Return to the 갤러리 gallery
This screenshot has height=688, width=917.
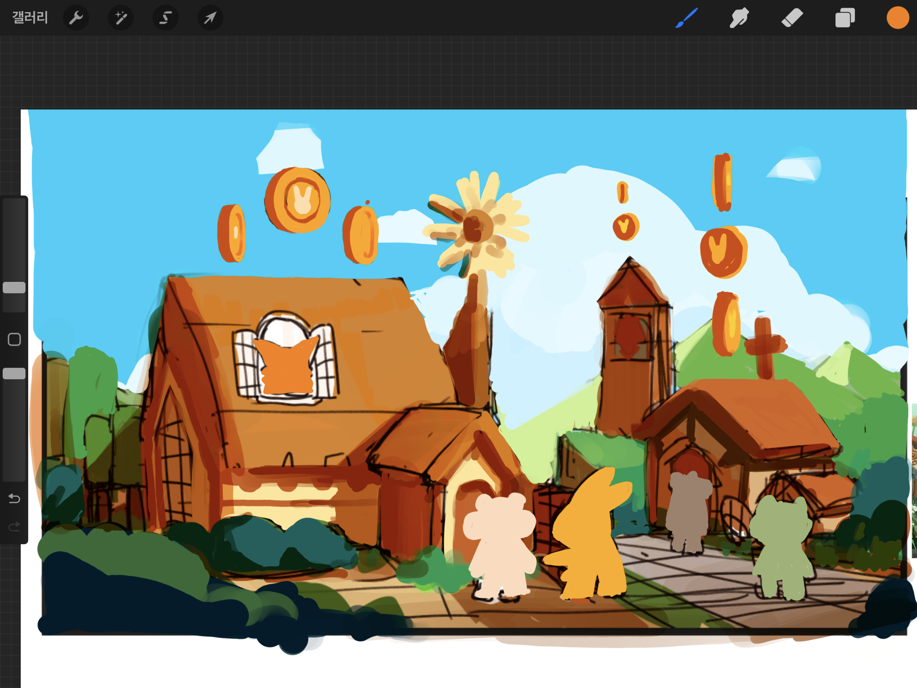(30, 18)
